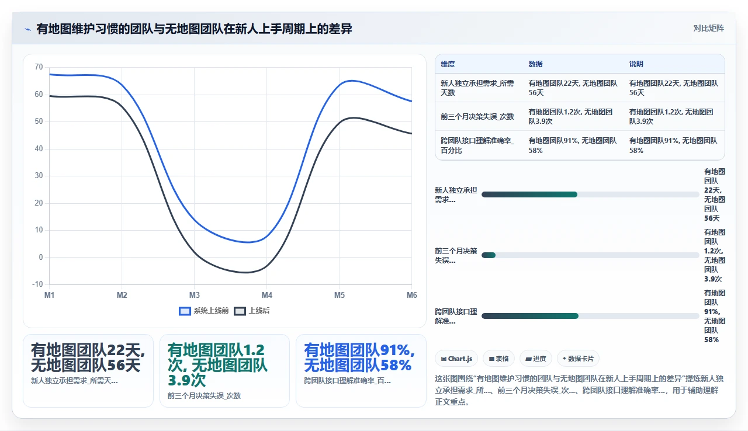This screenshot has width=748, height=431.
Task: Select the 进度 tag chip
Action: 536,359
